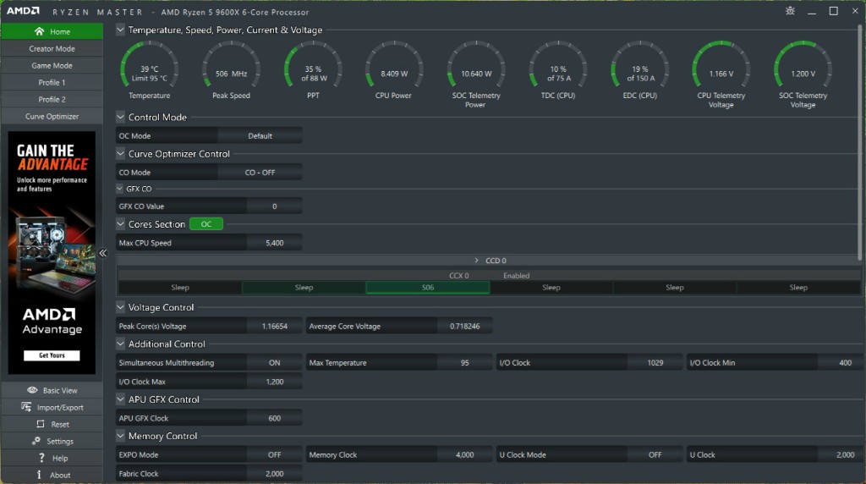Collapse the Voltage Control section chevron
The image size is (866, 484).
pyautogui.click(x=121, y=308)
